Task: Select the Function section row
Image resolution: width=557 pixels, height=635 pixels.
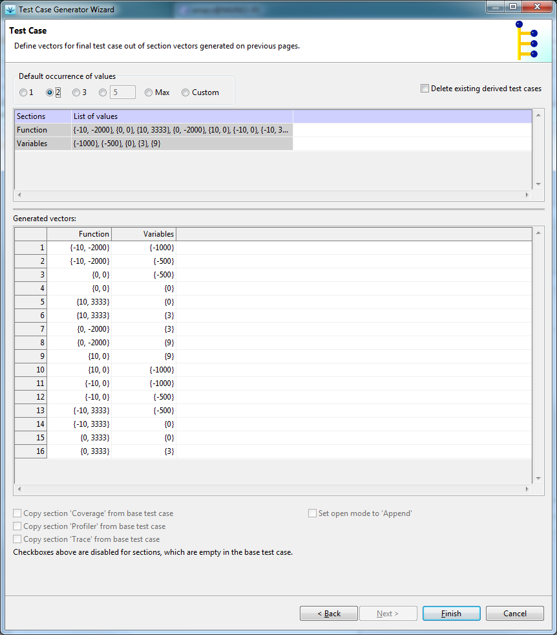Action: [x=32, y=130]
